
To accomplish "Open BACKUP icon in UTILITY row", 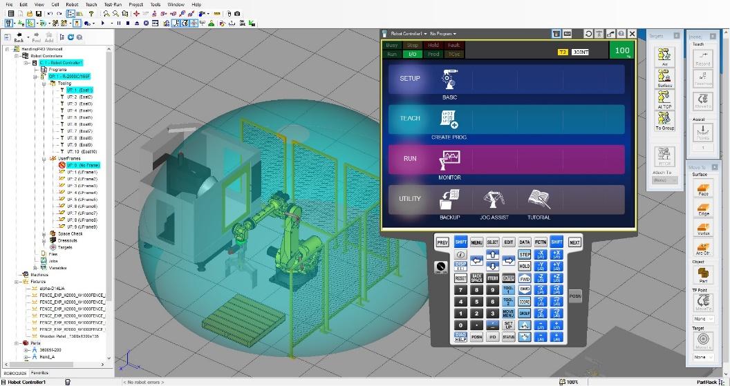I will click(450, 200).
